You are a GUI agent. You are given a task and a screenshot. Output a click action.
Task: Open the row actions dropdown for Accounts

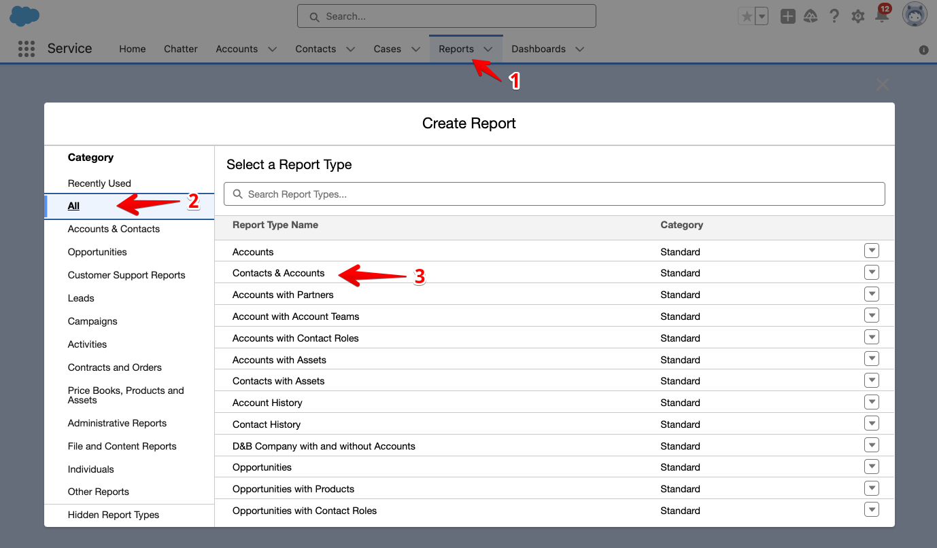(x=871, y=251)
